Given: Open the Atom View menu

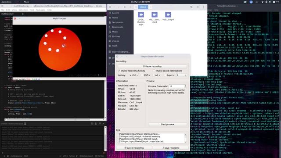Looking at the screenshot, I should coord(14,10).
